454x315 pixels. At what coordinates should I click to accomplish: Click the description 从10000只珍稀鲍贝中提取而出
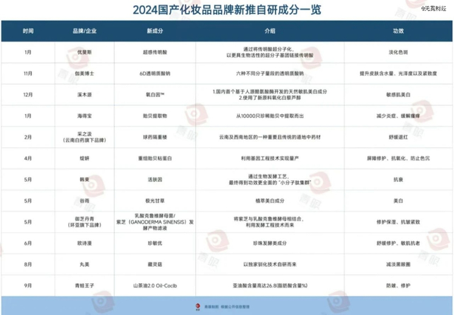[x=270, y=116]
